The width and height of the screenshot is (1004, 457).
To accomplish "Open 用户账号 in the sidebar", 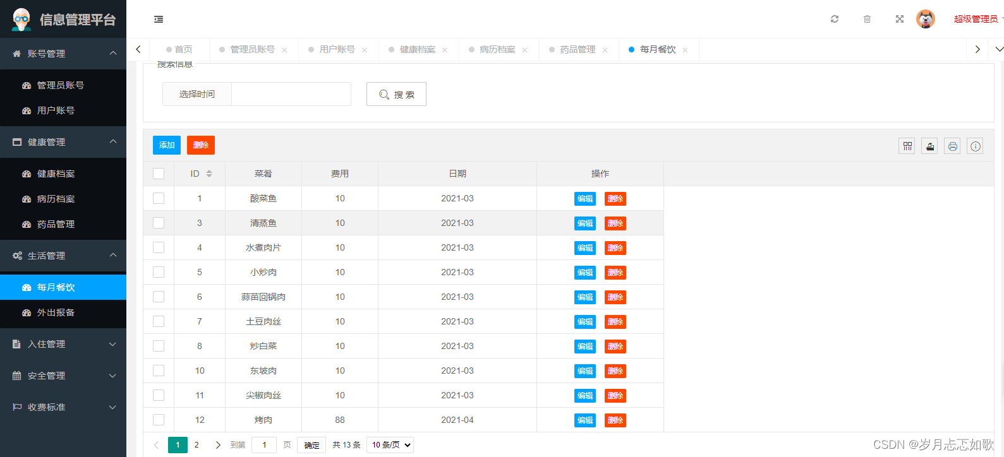I will click(x=63, y=110).
